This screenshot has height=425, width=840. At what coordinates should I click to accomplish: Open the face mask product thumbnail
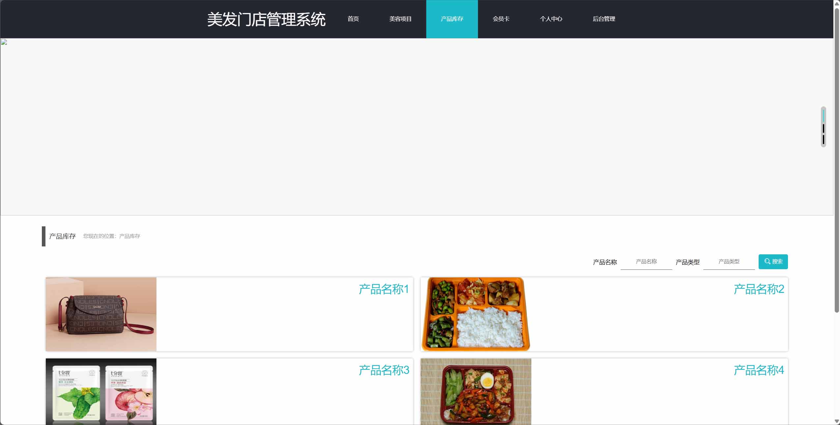click(x=101, y=391)
